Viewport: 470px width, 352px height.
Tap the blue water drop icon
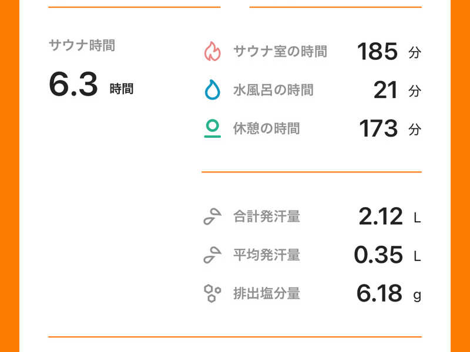(212, 90)
